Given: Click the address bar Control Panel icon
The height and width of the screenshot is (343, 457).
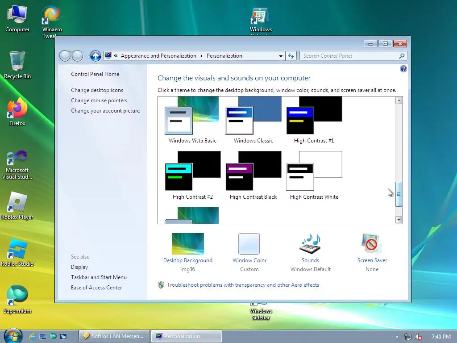Looking at the screenshot, I should click(x=108, y=55).
